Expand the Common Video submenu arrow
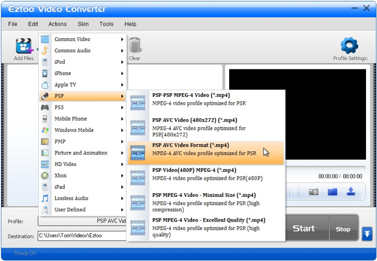The image size is (377, 261). [122, 39]
